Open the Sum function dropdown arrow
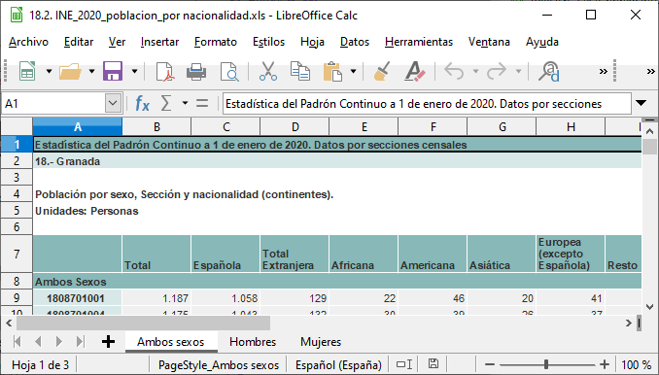The height and width of the screenshot is (375, 659). point(185,103)
